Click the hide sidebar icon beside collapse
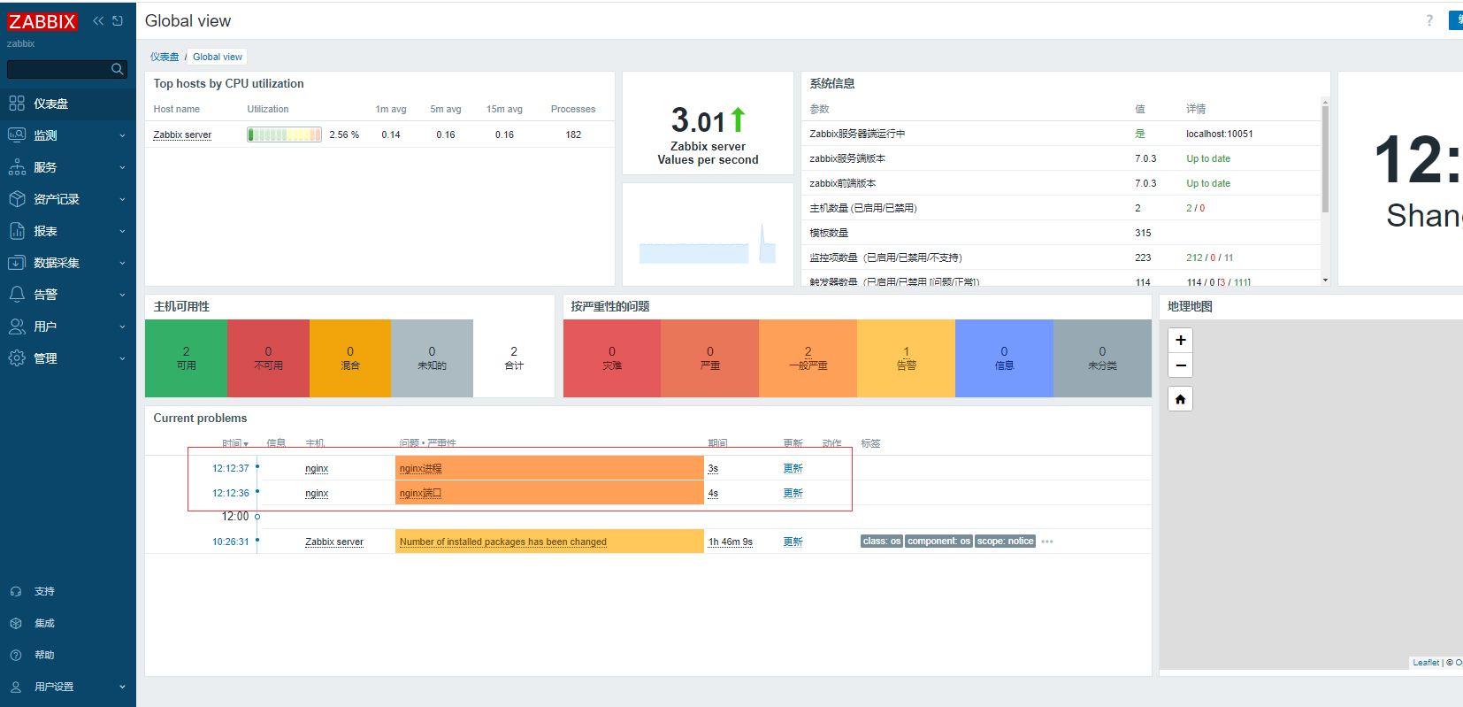The image size is (1463, 707). point(118,20)
